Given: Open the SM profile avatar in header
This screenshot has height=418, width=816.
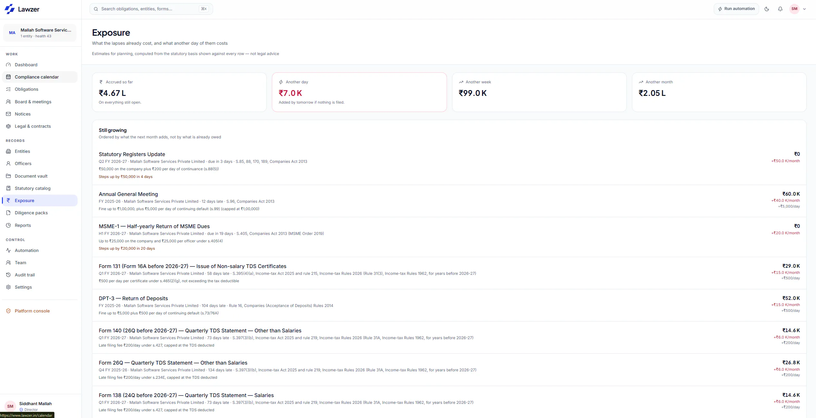Looking at the screenshot, I should [794, 9].
